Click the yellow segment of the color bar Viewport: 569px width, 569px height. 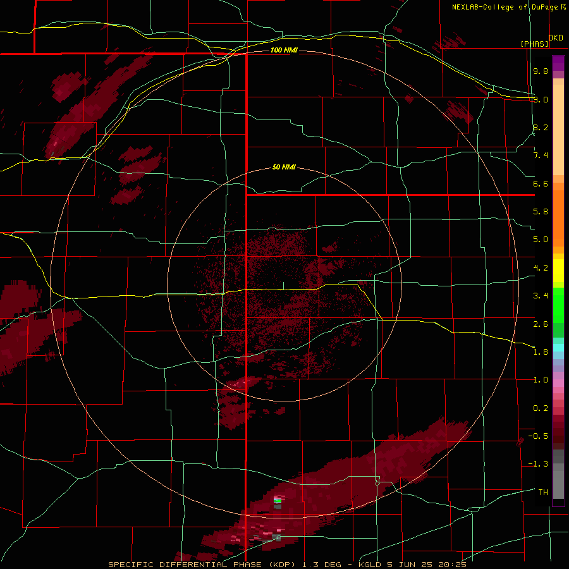[558, 271]
